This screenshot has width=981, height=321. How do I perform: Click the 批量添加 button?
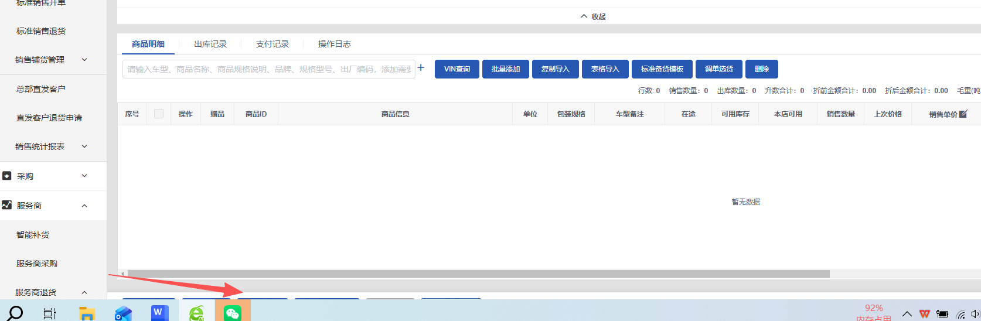[x=506, y=69]
